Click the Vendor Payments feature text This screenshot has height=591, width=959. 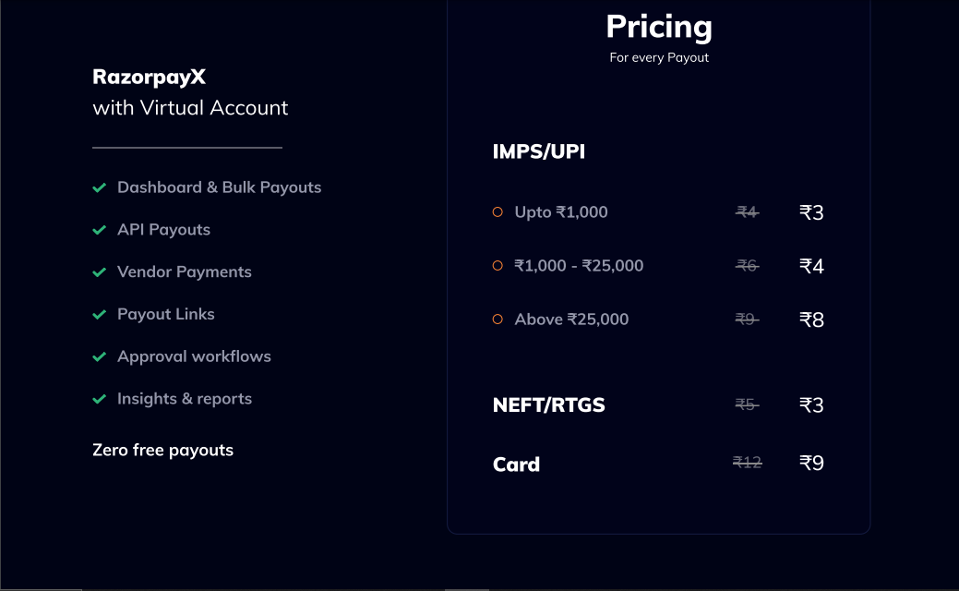pyautogui.click(x=185, y=271)
